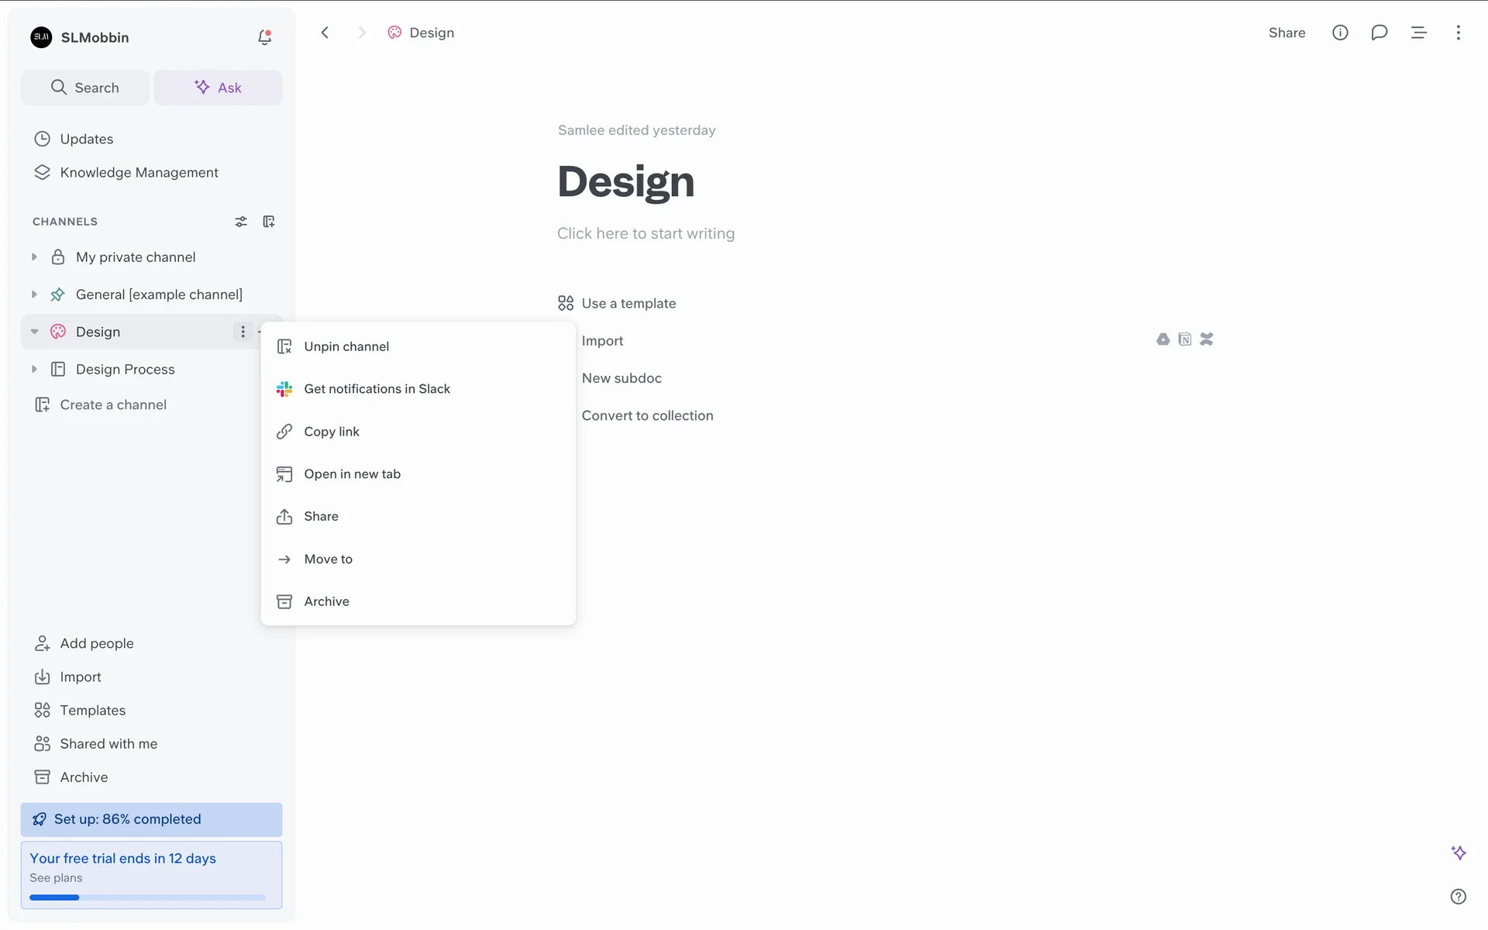The image size is (1488, 930).
Task: Open the See plans link
Action: [56, 878]
